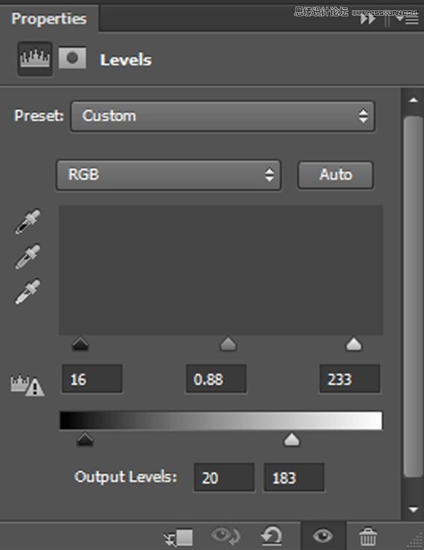Open the Preset Custom dropdown
The width and height of the screenshot is (424, 550).
pyautogui.click(x=223, y=116)
